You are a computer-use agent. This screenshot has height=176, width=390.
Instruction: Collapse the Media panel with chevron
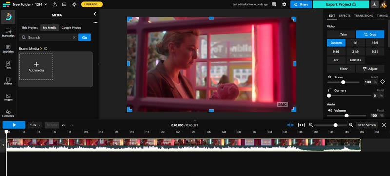(95, 14)
